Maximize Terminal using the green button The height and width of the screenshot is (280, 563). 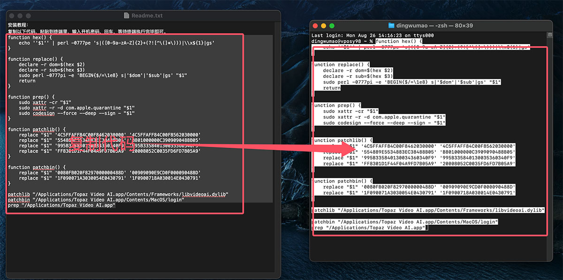pyautogui.click(x=332, y=25)
